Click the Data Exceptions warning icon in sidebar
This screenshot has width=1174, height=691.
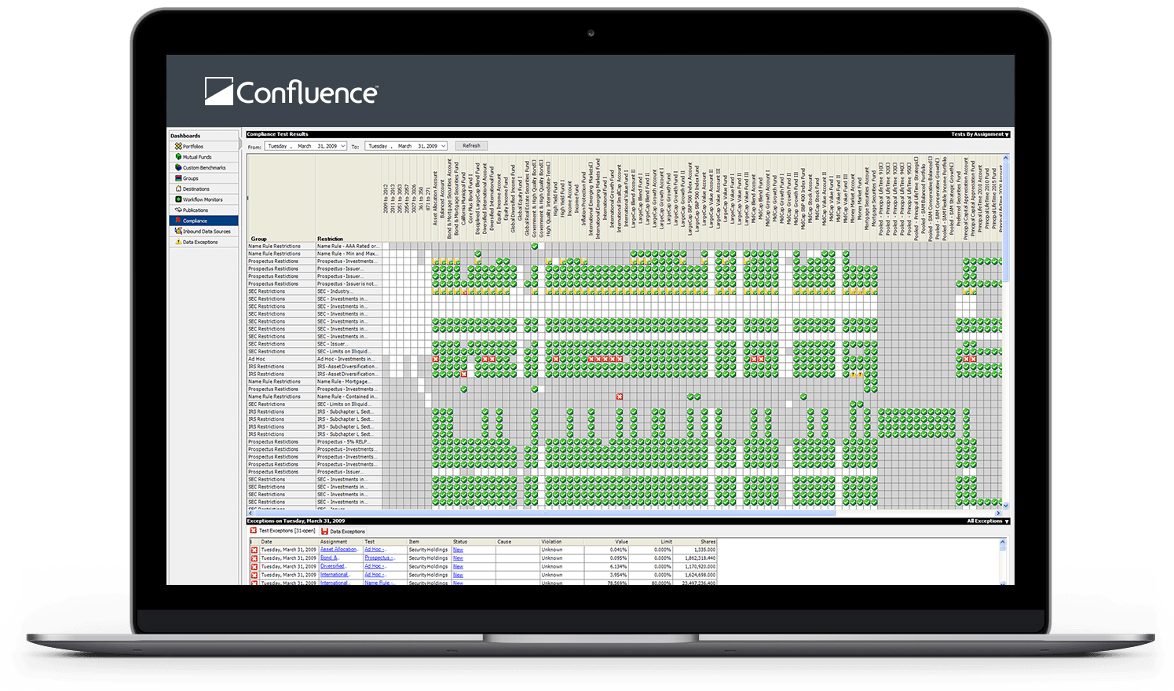coord(178,242)
